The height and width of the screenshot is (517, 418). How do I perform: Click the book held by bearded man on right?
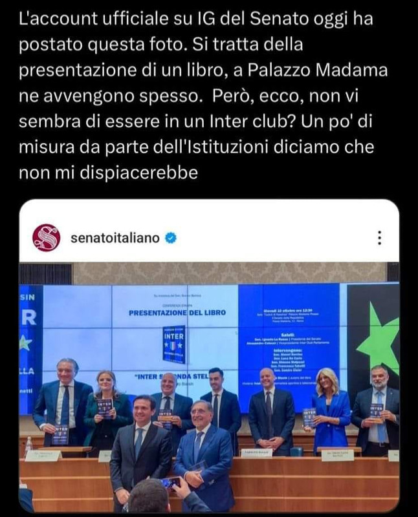377,413
